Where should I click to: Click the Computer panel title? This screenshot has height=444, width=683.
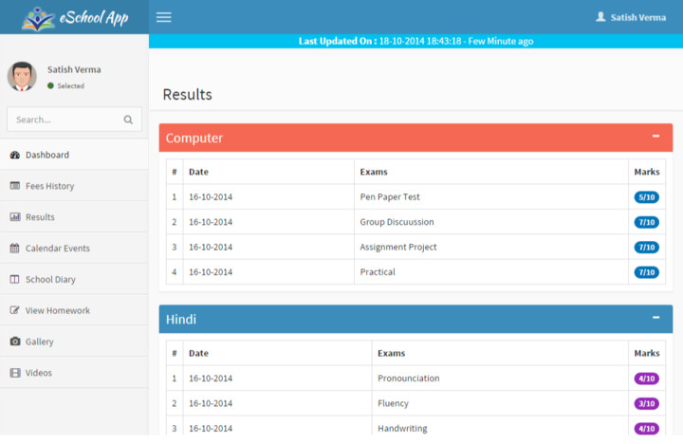pos(194,139)
